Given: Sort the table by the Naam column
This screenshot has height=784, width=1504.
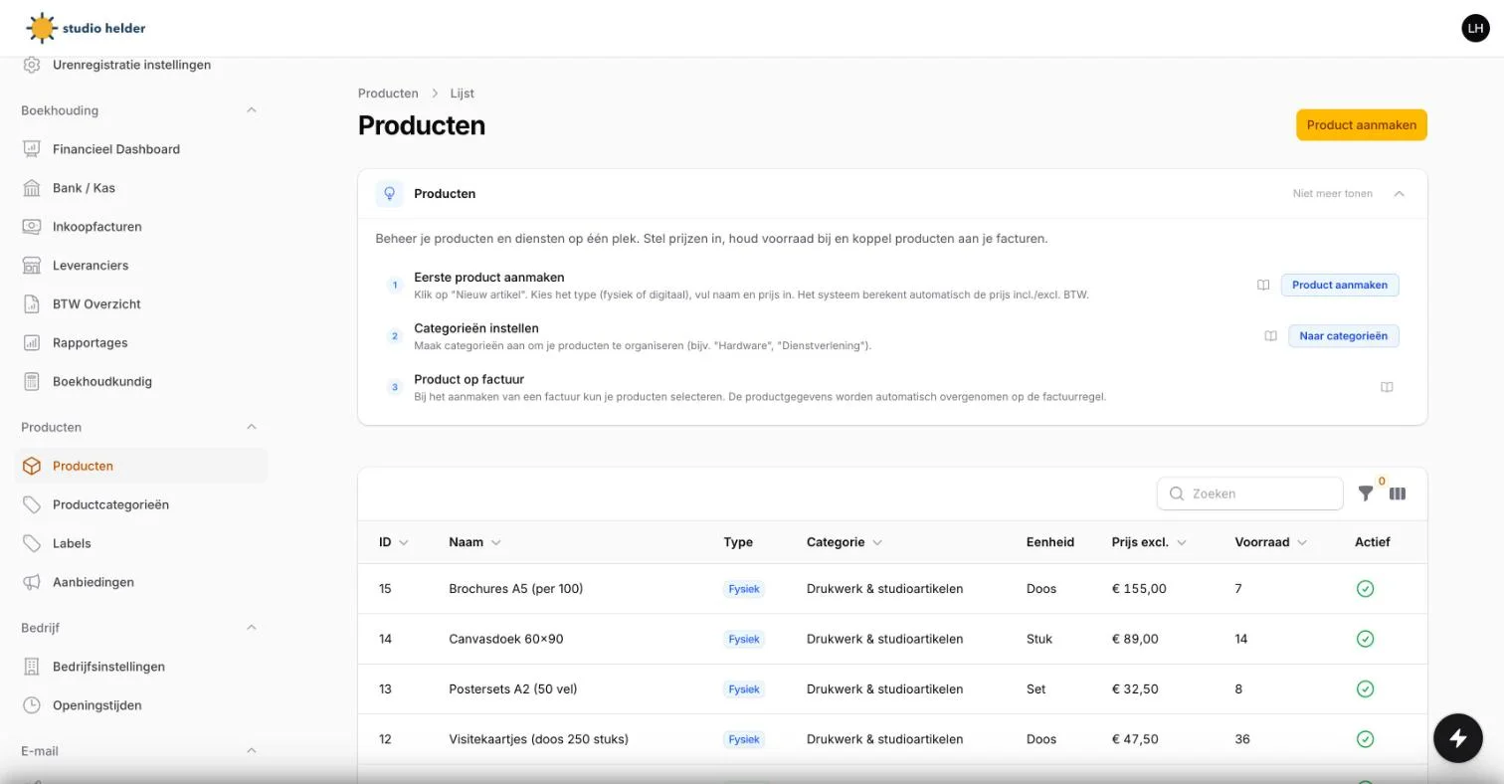Looking at the screenshot, I should tap(474, 542).
